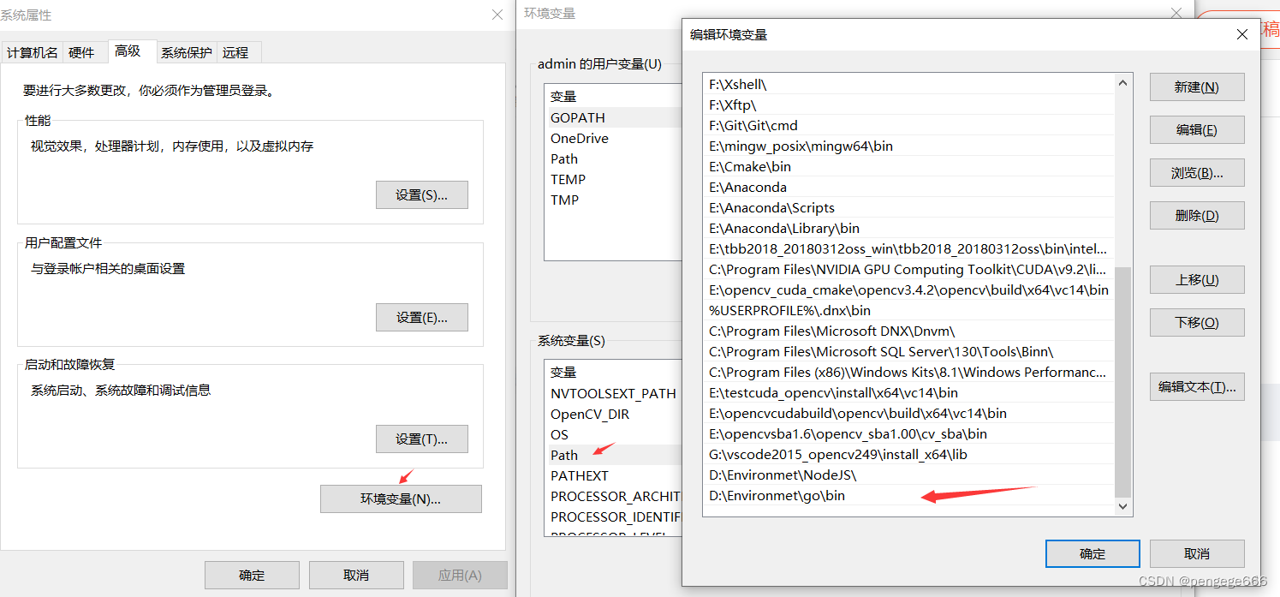Select NVTOOLSEXT_PATH system variable
Viewport: 1280px width, 597px height.
click(615, 393)
